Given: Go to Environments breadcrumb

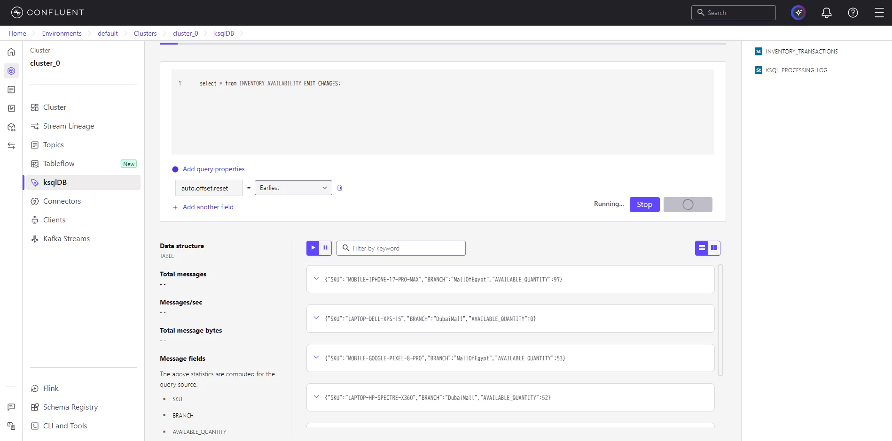Looking at the screenshot, I should [x=62, y=33].
